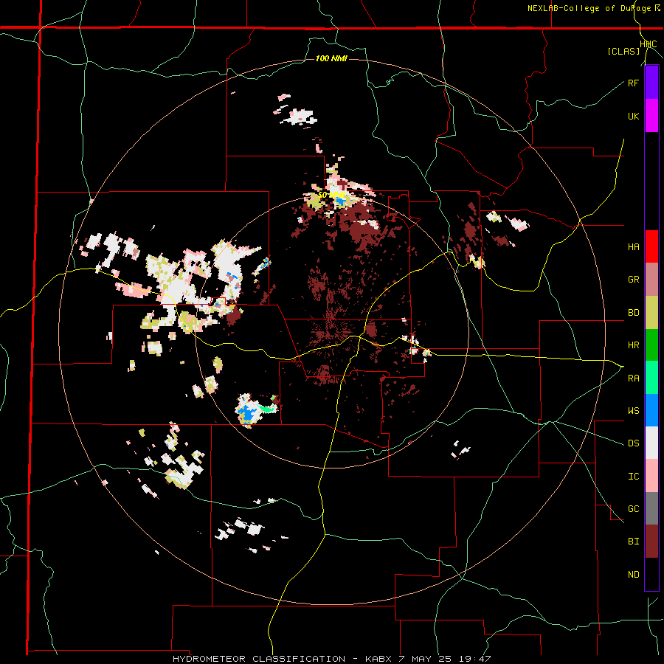The width and height of the screenshot is (664, 664).
Task: Select the WS blue legend swatch
Action: click(x=651, y=410)
